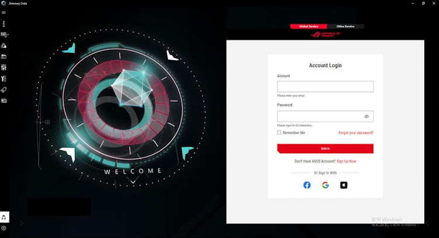Focus the Account email input field
The width and height of the screenshot is (439, 238).
[x=325, y=87]
